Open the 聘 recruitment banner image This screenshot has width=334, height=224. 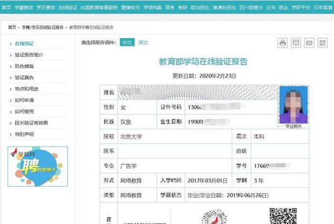click(x=38, y=166)
